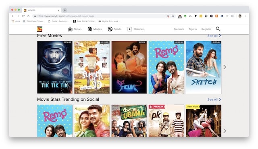Advance Movie Stars Trending carousel arrow

[225, 131]
